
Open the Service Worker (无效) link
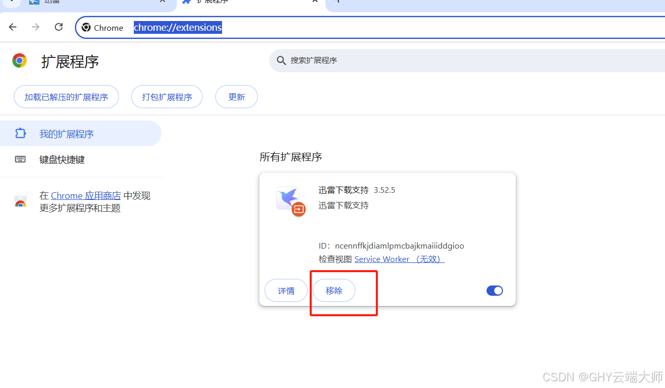(399, 259)
